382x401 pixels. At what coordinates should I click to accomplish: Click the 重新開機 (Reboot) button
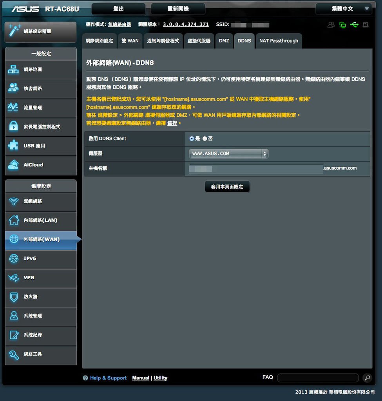pyautogui.click(x=178, y=9)
